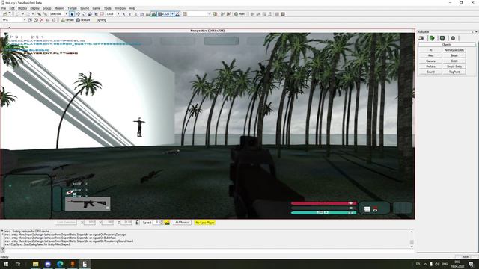Viewport: 479px width, 269px height.
Task: Click the Main layer toolbar button
Action: 239,14
